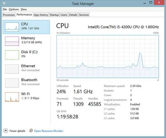Open the File menu
Screen dimensions: 166x138
point(5,9)
